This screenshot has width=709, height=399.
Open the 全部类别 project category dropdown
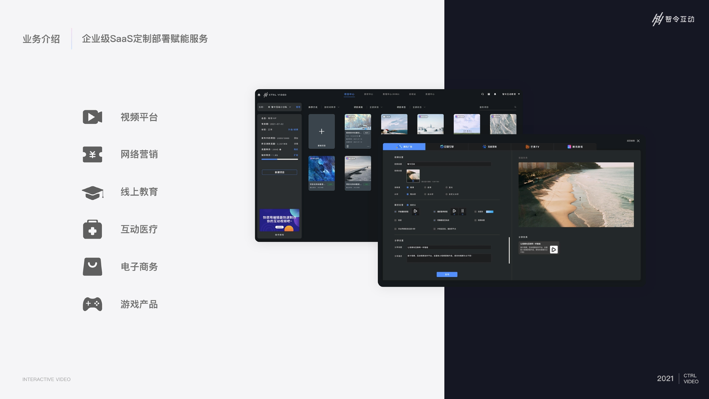(x=376, y=107)
